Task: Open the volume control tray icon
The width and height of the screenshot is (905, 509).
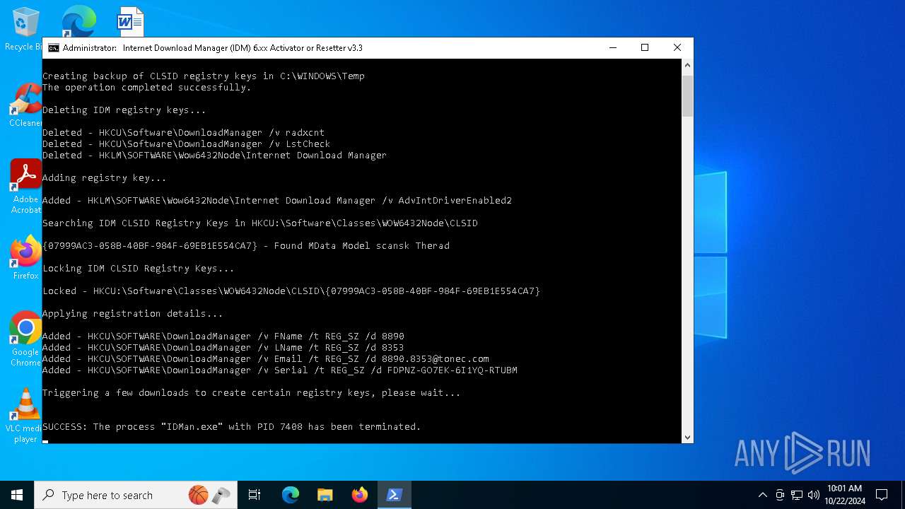Action: (x=813, y=495)
